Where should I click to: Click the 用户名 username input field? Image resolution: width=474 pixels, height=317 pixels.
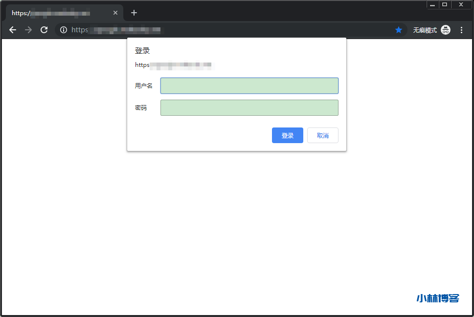[x=249, y=85]
